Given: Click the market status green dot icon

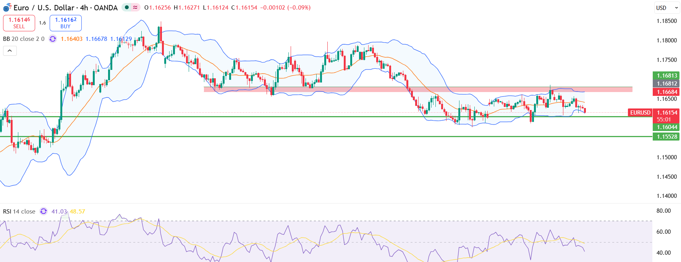Looking at the screenshot, I should click(127, 7).
